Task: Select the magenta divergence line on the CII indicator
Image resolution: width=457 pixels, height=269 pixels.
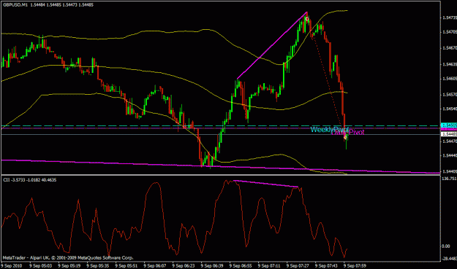Action: click(x=265, y=184)
